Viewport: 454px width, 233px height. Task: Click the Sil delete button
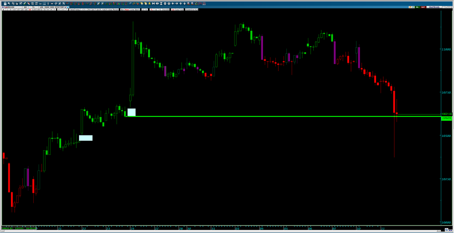[x=93, y=9]
